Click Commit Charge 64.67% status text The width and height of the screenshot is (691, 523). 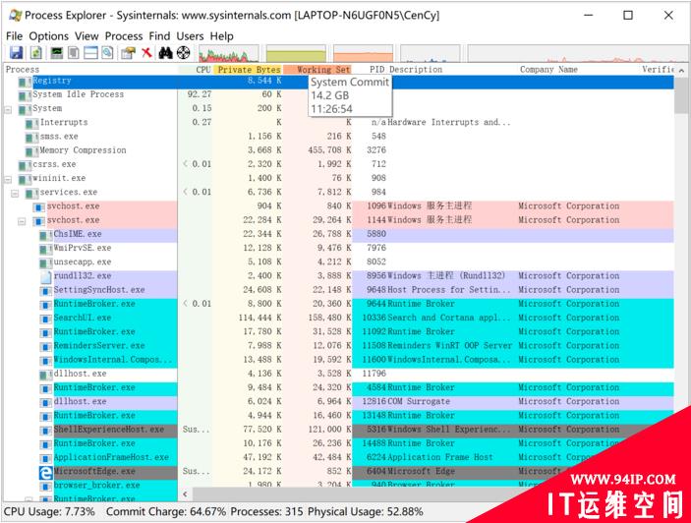pos(166,512)
